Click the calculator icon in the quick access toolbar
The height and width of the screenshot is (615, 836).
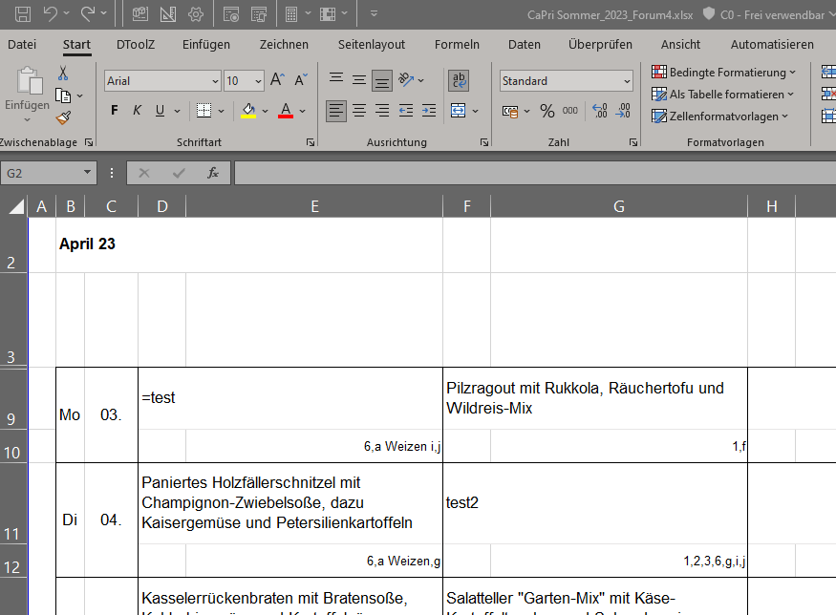(291, 14)
